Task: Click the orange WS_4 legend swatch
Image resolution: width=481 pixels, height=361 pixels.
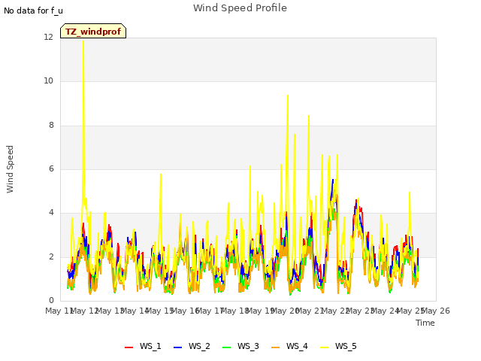Action: click(276, 347)
